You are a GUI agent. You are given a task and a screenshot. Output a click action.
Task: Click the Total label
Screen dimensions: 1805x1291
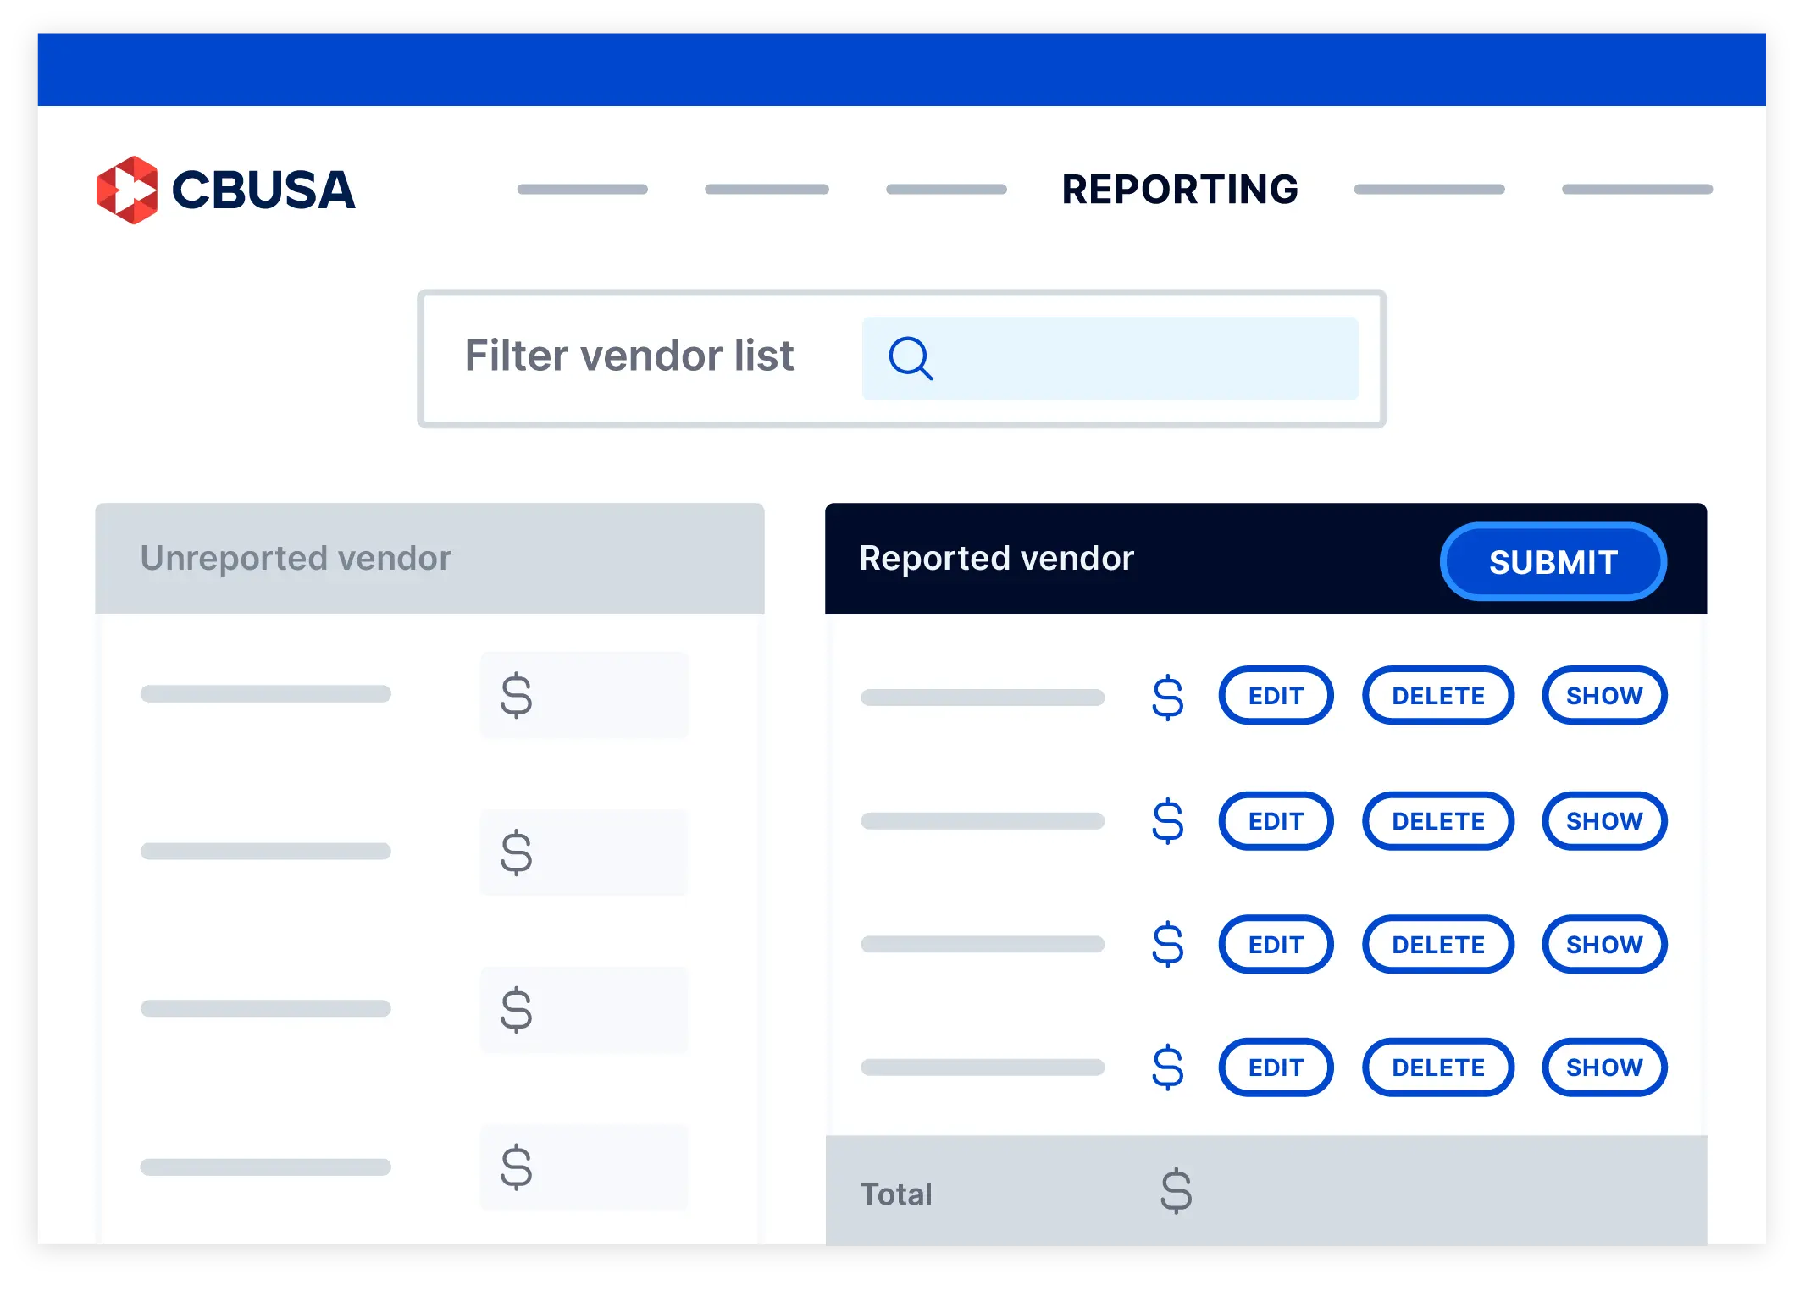(x=896, y=1194)
